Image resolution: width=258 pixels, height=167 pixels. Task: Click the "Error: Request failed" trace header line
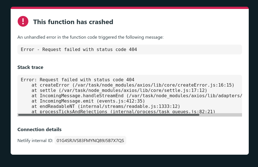(x=78, y=80)
